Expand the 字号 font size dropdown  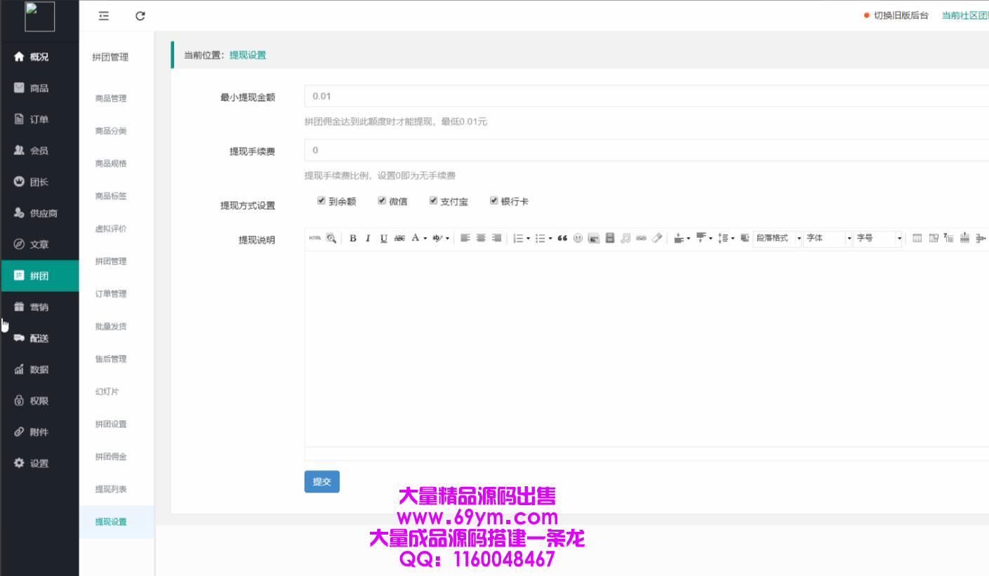point(878,239)
